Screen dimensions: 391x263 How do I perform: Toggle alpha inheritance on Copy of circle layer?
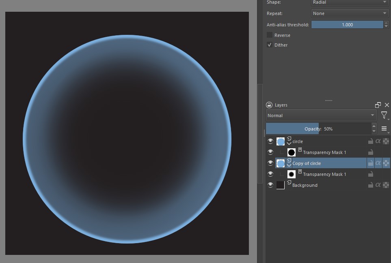tap(378, 163)
